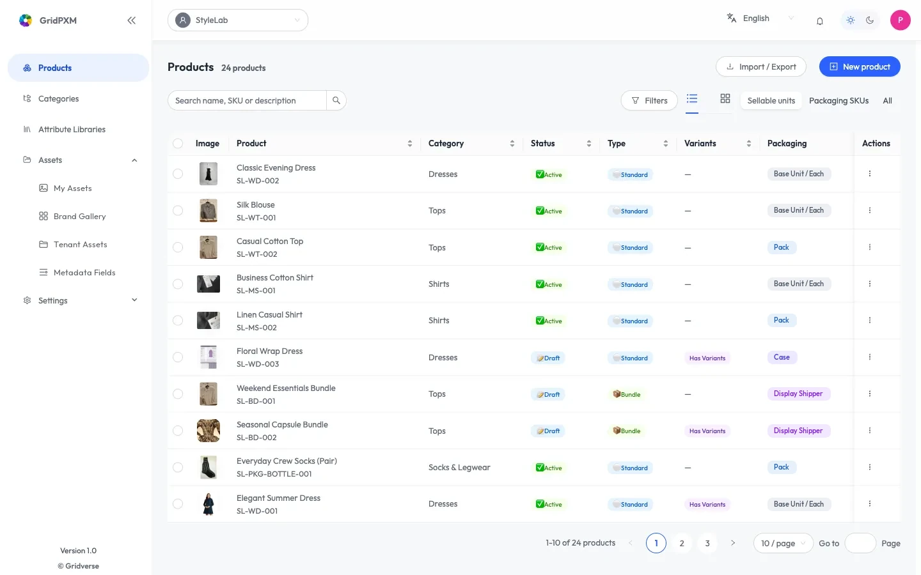Screen dimensions: 921x575
Task: Click the Import / Export button
Action: pyautogui.click(x=761, y=66)
